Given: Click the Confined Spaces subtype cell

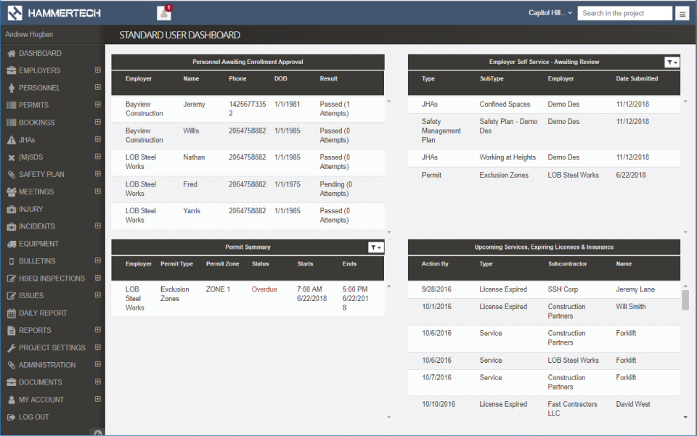Looking at the screenshot, I should pyautogui.click(x=505, y=104).
